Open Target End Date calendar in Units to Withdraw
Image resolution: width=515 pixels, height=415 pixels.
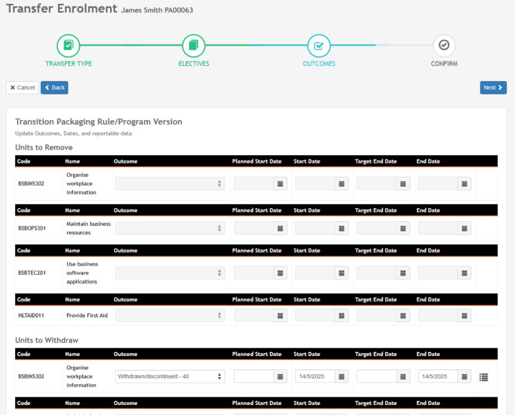click(404, 376)
